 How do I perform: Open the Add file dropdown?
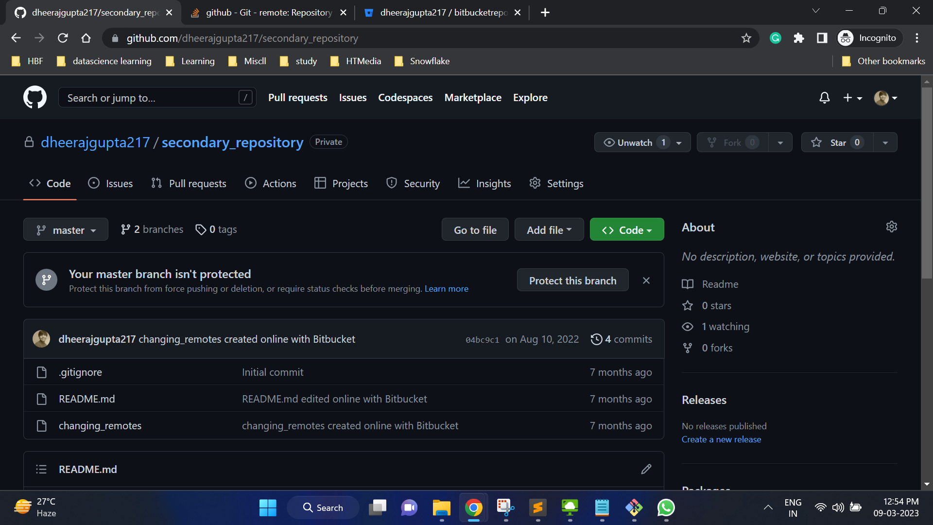pyautogui.click(x=549, y=229)
